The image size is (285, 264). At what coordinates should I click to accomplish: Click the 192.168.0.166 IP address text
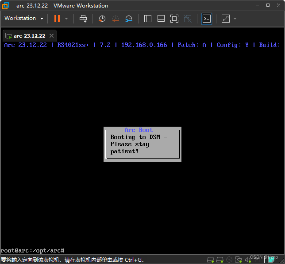(x=144, y=45)
